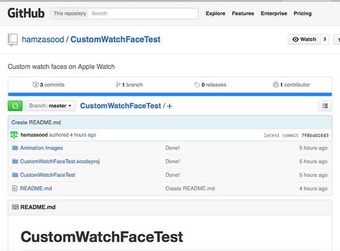
Task: Click the plus icon to create new file
Action: click(x=169, y=106)
